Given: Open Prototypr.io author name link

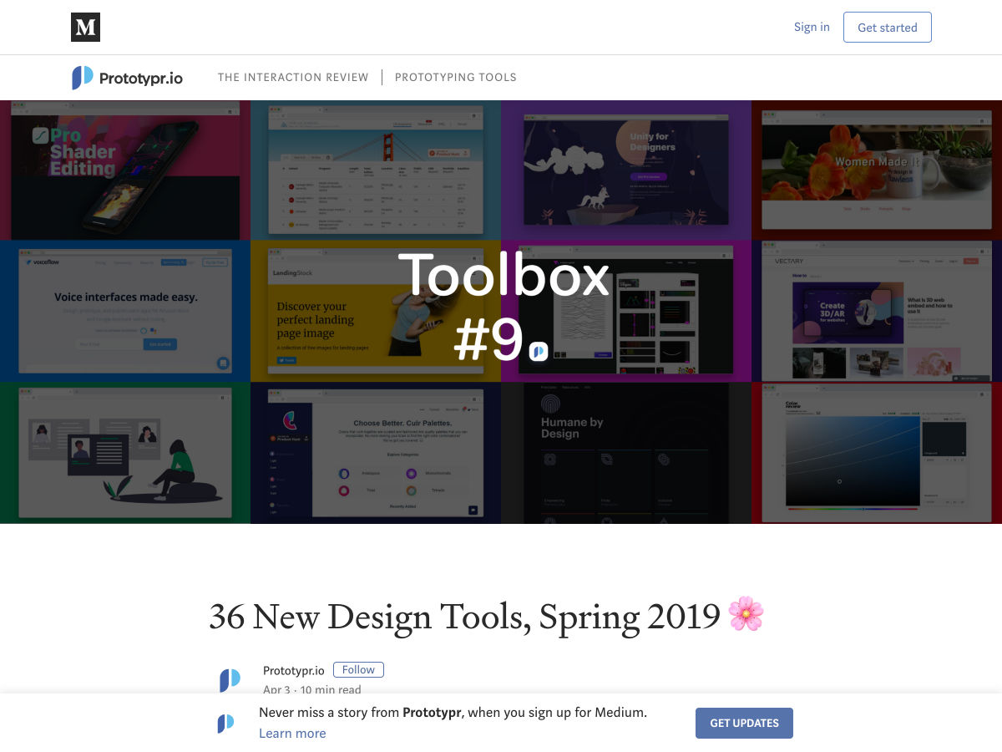Looking at the screenshot, I should tap(294, 670).
